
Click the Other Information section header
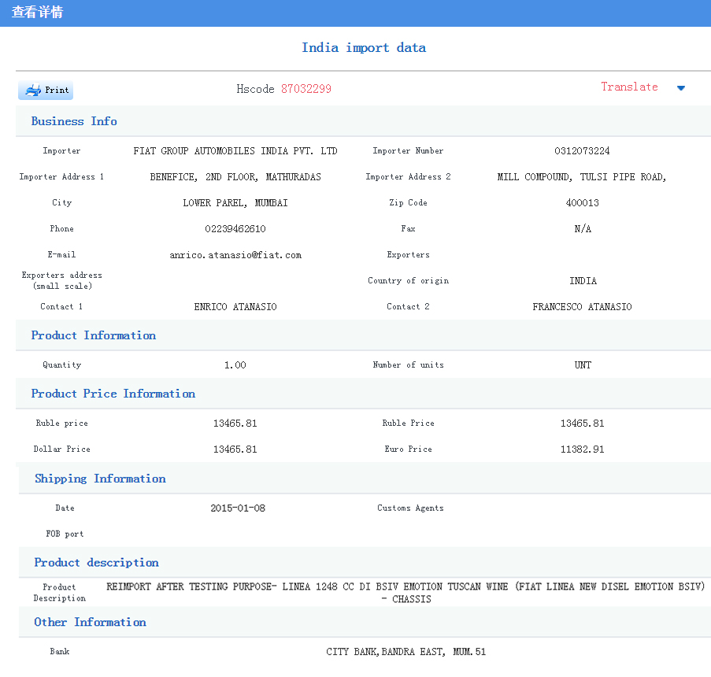pyautogui.click(x=90, y=622)
